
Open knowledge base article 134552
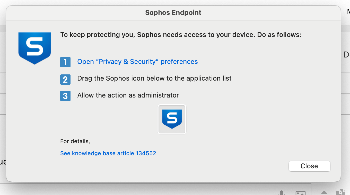[108, 153]
